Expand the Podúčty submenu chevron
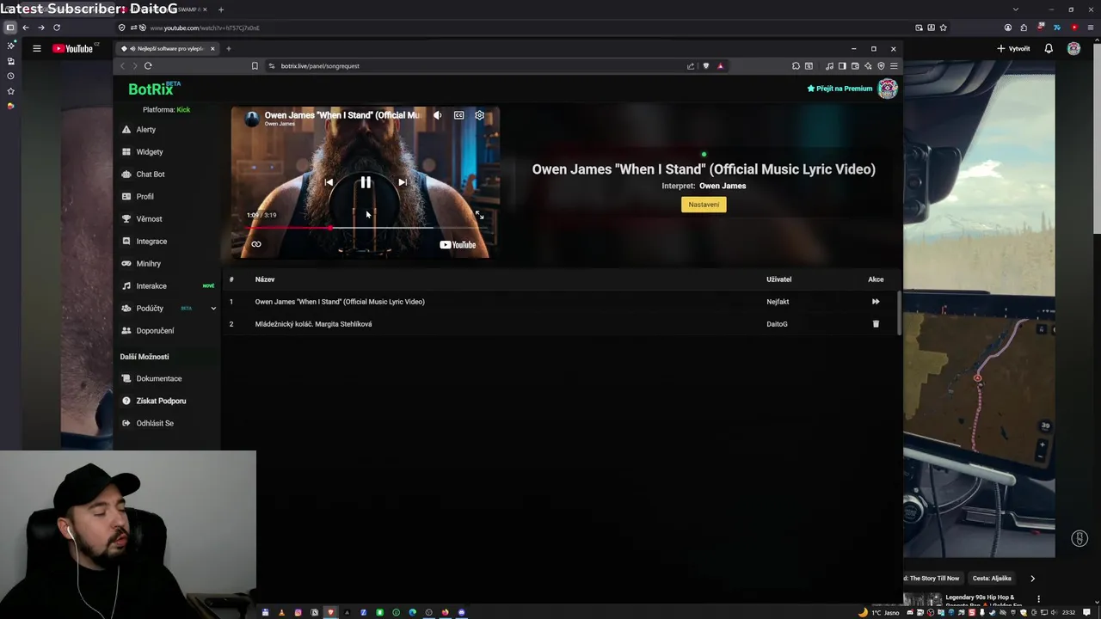Image resolution: width=1101 pixels, height=619 pixels. tap(213, 309)
